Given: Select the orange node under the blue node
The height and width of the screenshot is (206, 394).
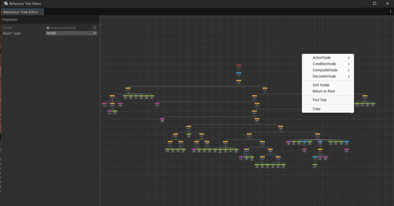Looking at the screenshot, I should (x=239, y=81).
